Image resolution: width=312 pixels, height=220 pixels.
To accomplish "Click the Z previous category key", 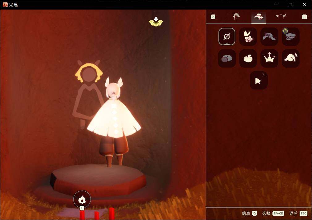I will point(213,17).
